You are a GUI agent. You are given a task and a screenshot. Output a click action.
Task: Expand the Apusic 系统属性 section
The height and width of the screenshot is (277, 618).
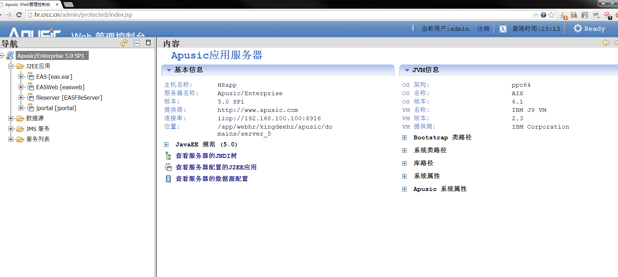(404, 189)
